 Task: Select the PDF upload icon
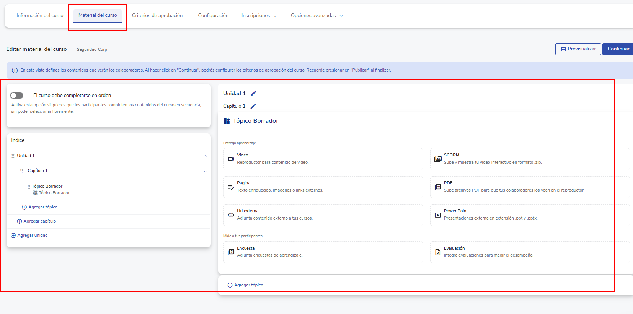point(438,187)
